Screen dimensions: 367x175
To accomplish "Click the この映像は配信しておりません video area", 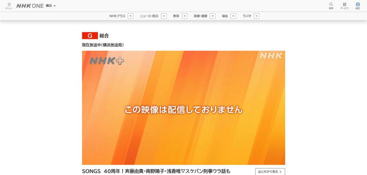I will 183,109.
